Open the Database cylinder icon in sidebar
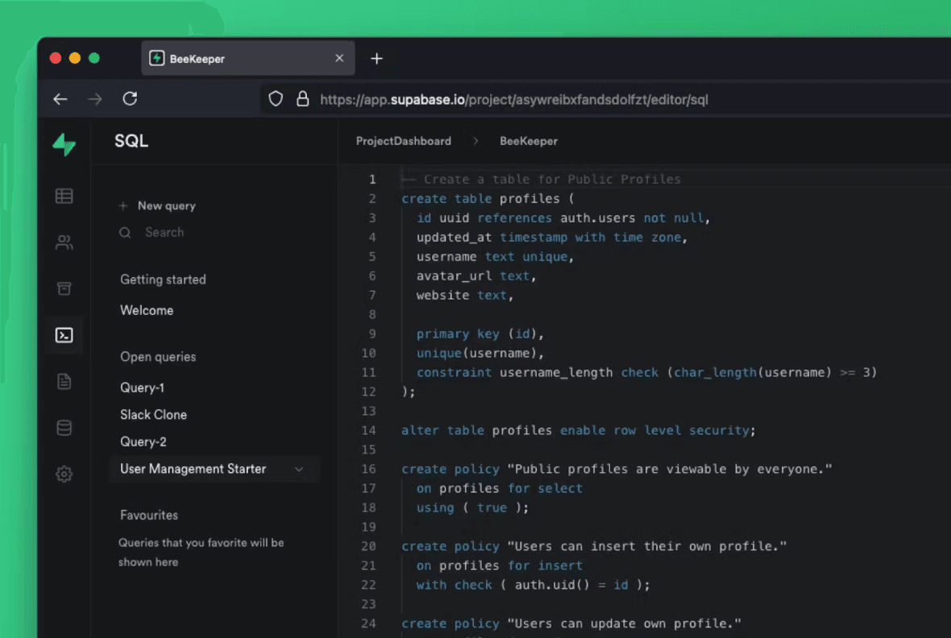951x638 pixels. coord(64,428)
